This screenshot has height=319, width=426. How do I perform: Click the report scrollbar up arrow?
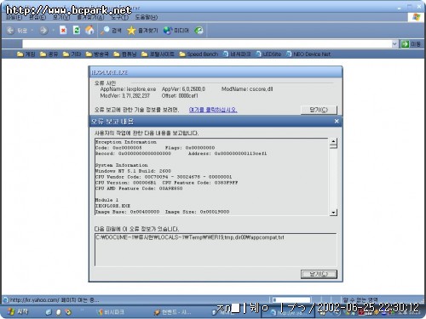[333, 142]
